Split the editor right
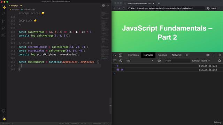 [103, 6]
